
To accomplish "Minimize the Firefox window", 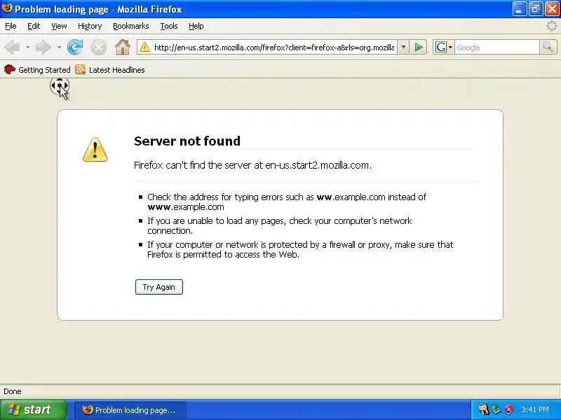I will (519, 9).
